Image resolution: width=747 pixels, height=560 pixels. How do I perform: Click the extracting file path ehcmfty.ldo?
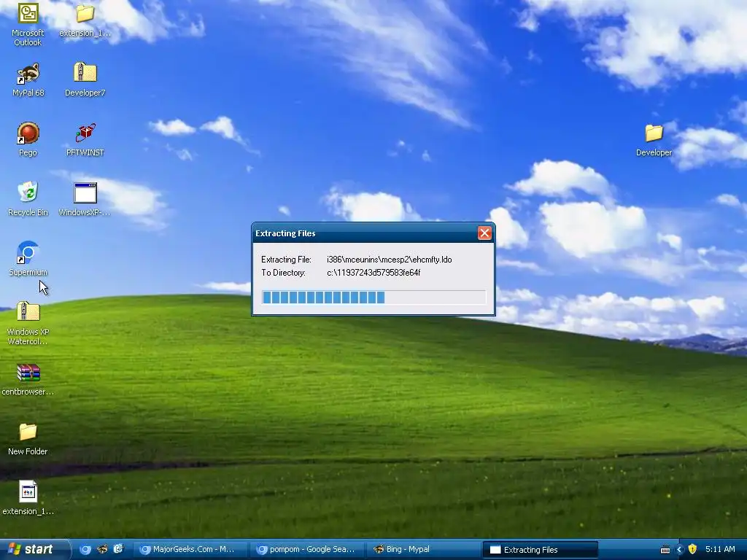point(390,260)
